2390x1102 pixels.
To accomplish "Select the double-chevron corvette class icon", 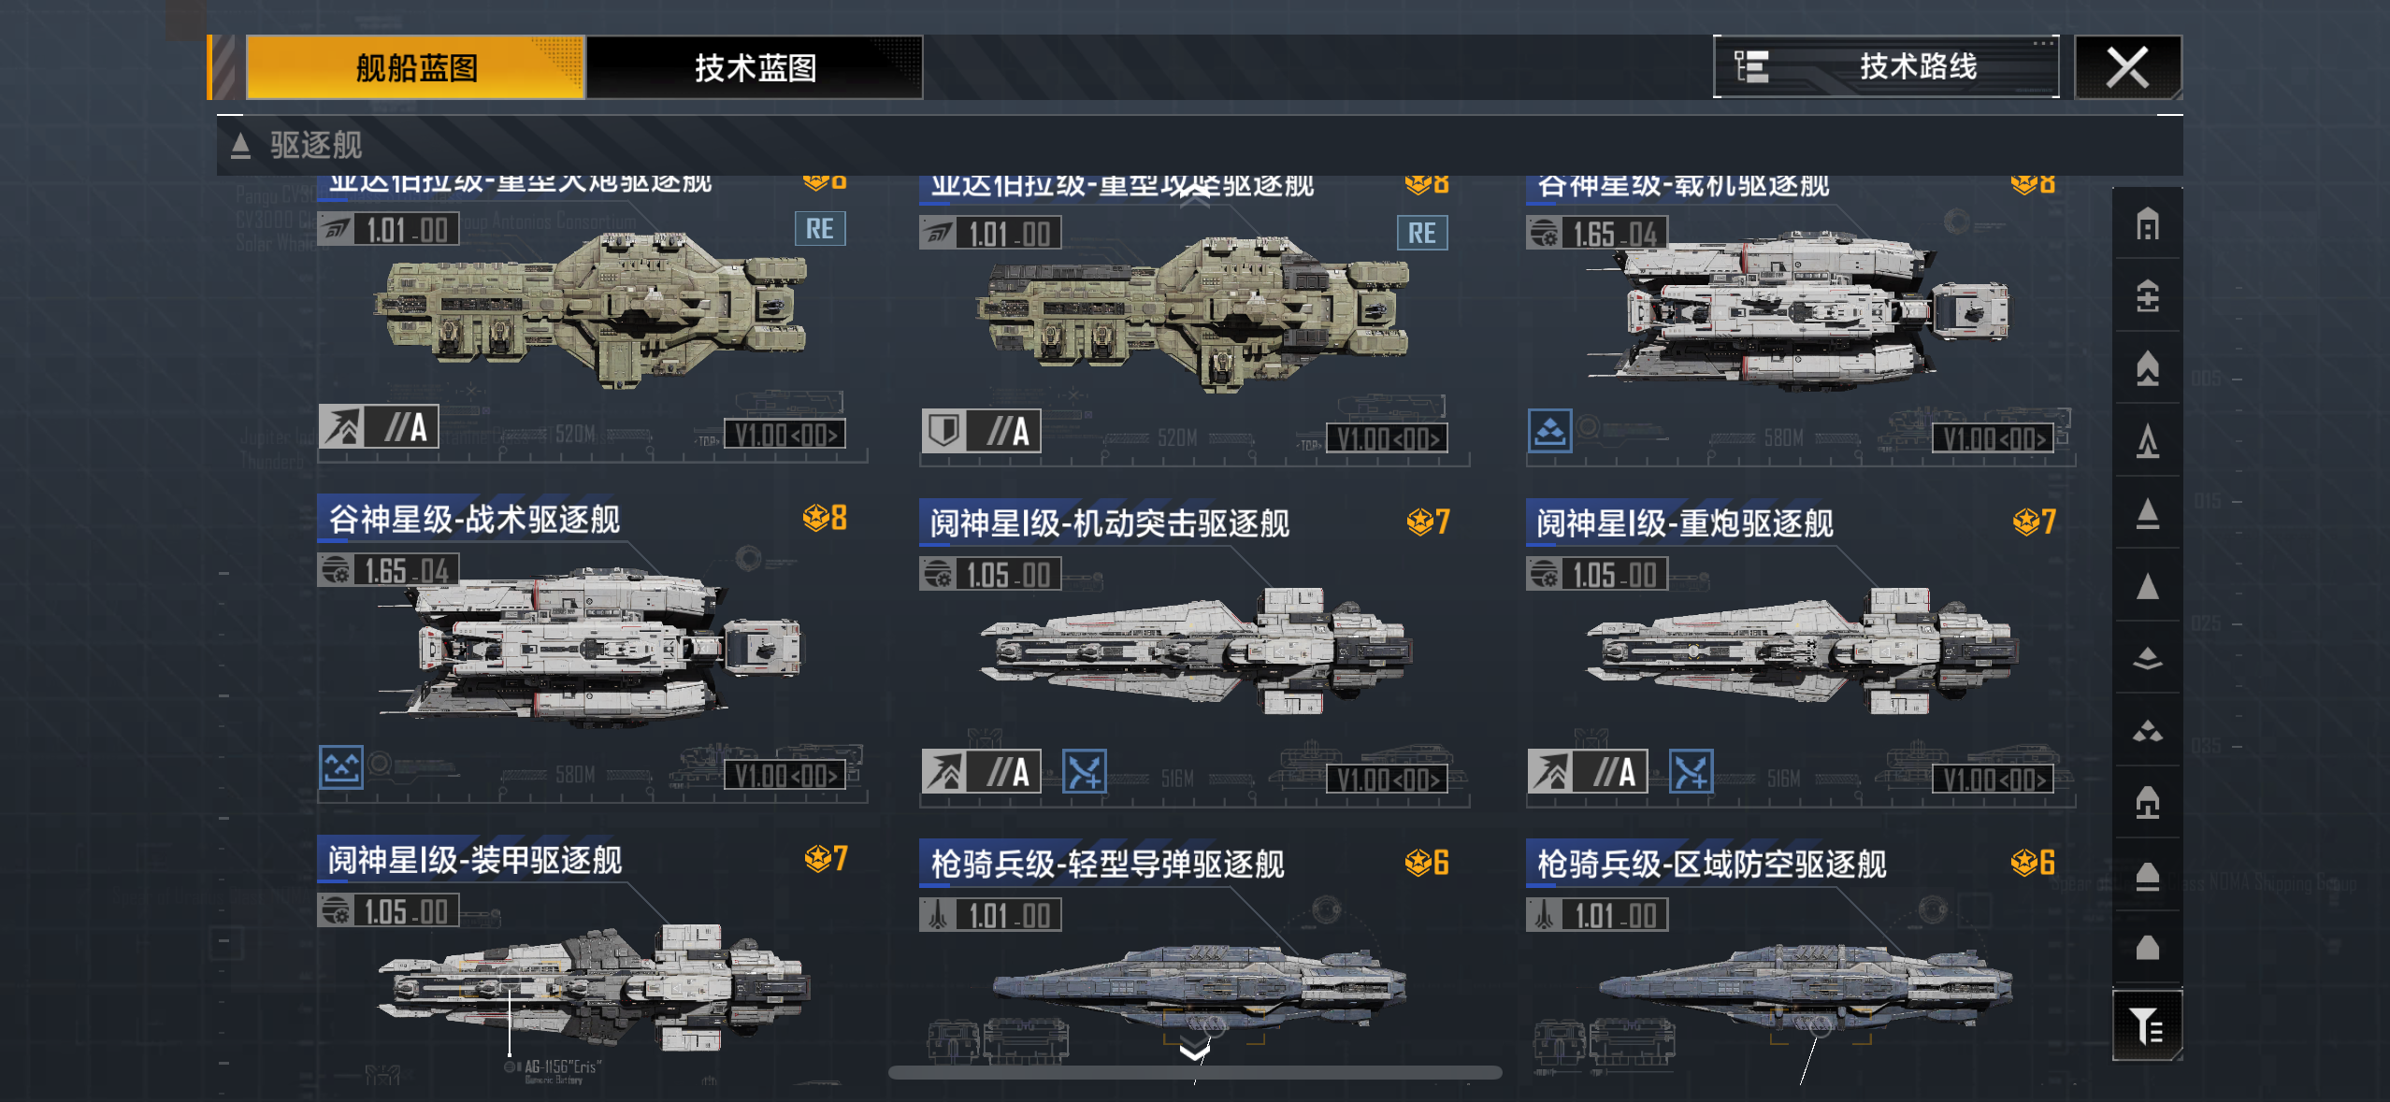I will (x=2147, y=658).
